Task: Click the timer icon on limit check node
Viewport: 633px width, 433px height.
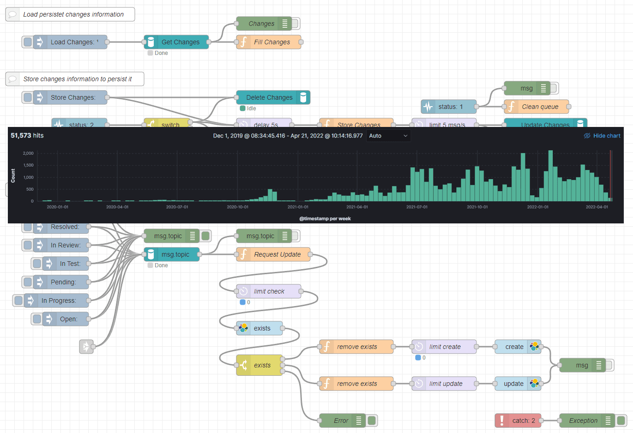Action: coord(243,291)
